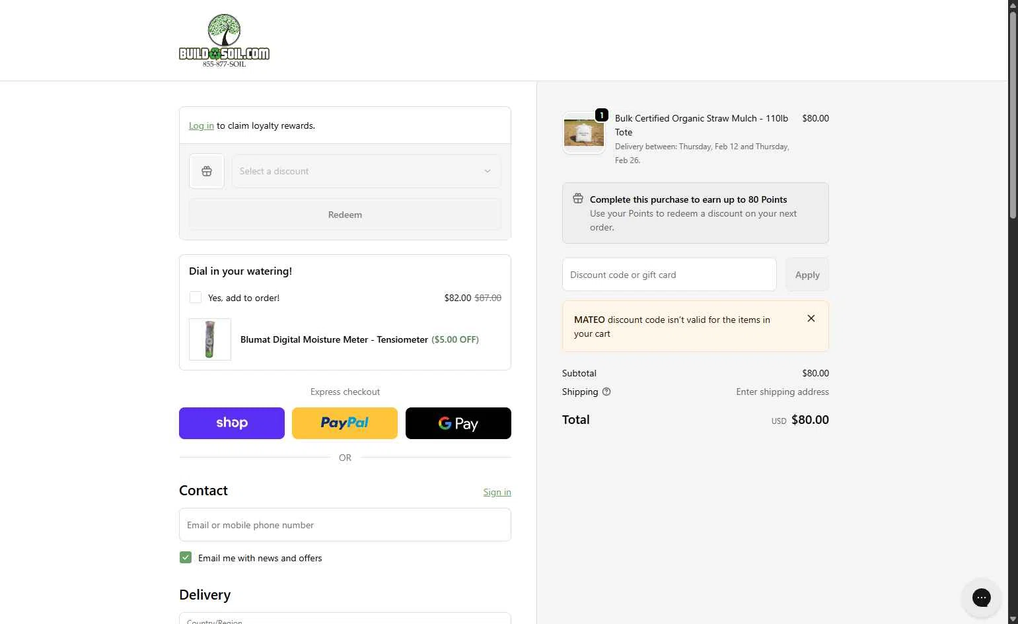
Task: Click the Redeem button
Action: pos(345,215)
